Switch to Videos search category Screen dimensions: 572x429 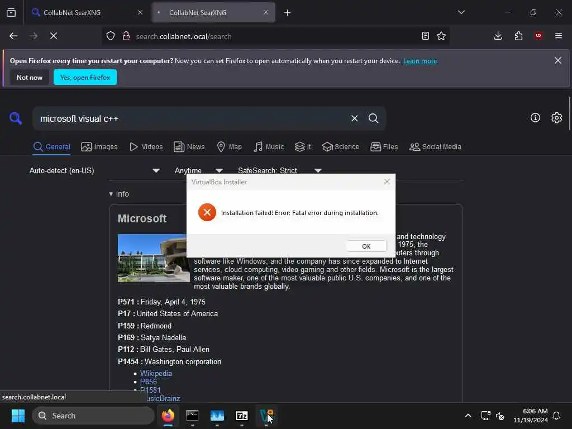point(146,147)
